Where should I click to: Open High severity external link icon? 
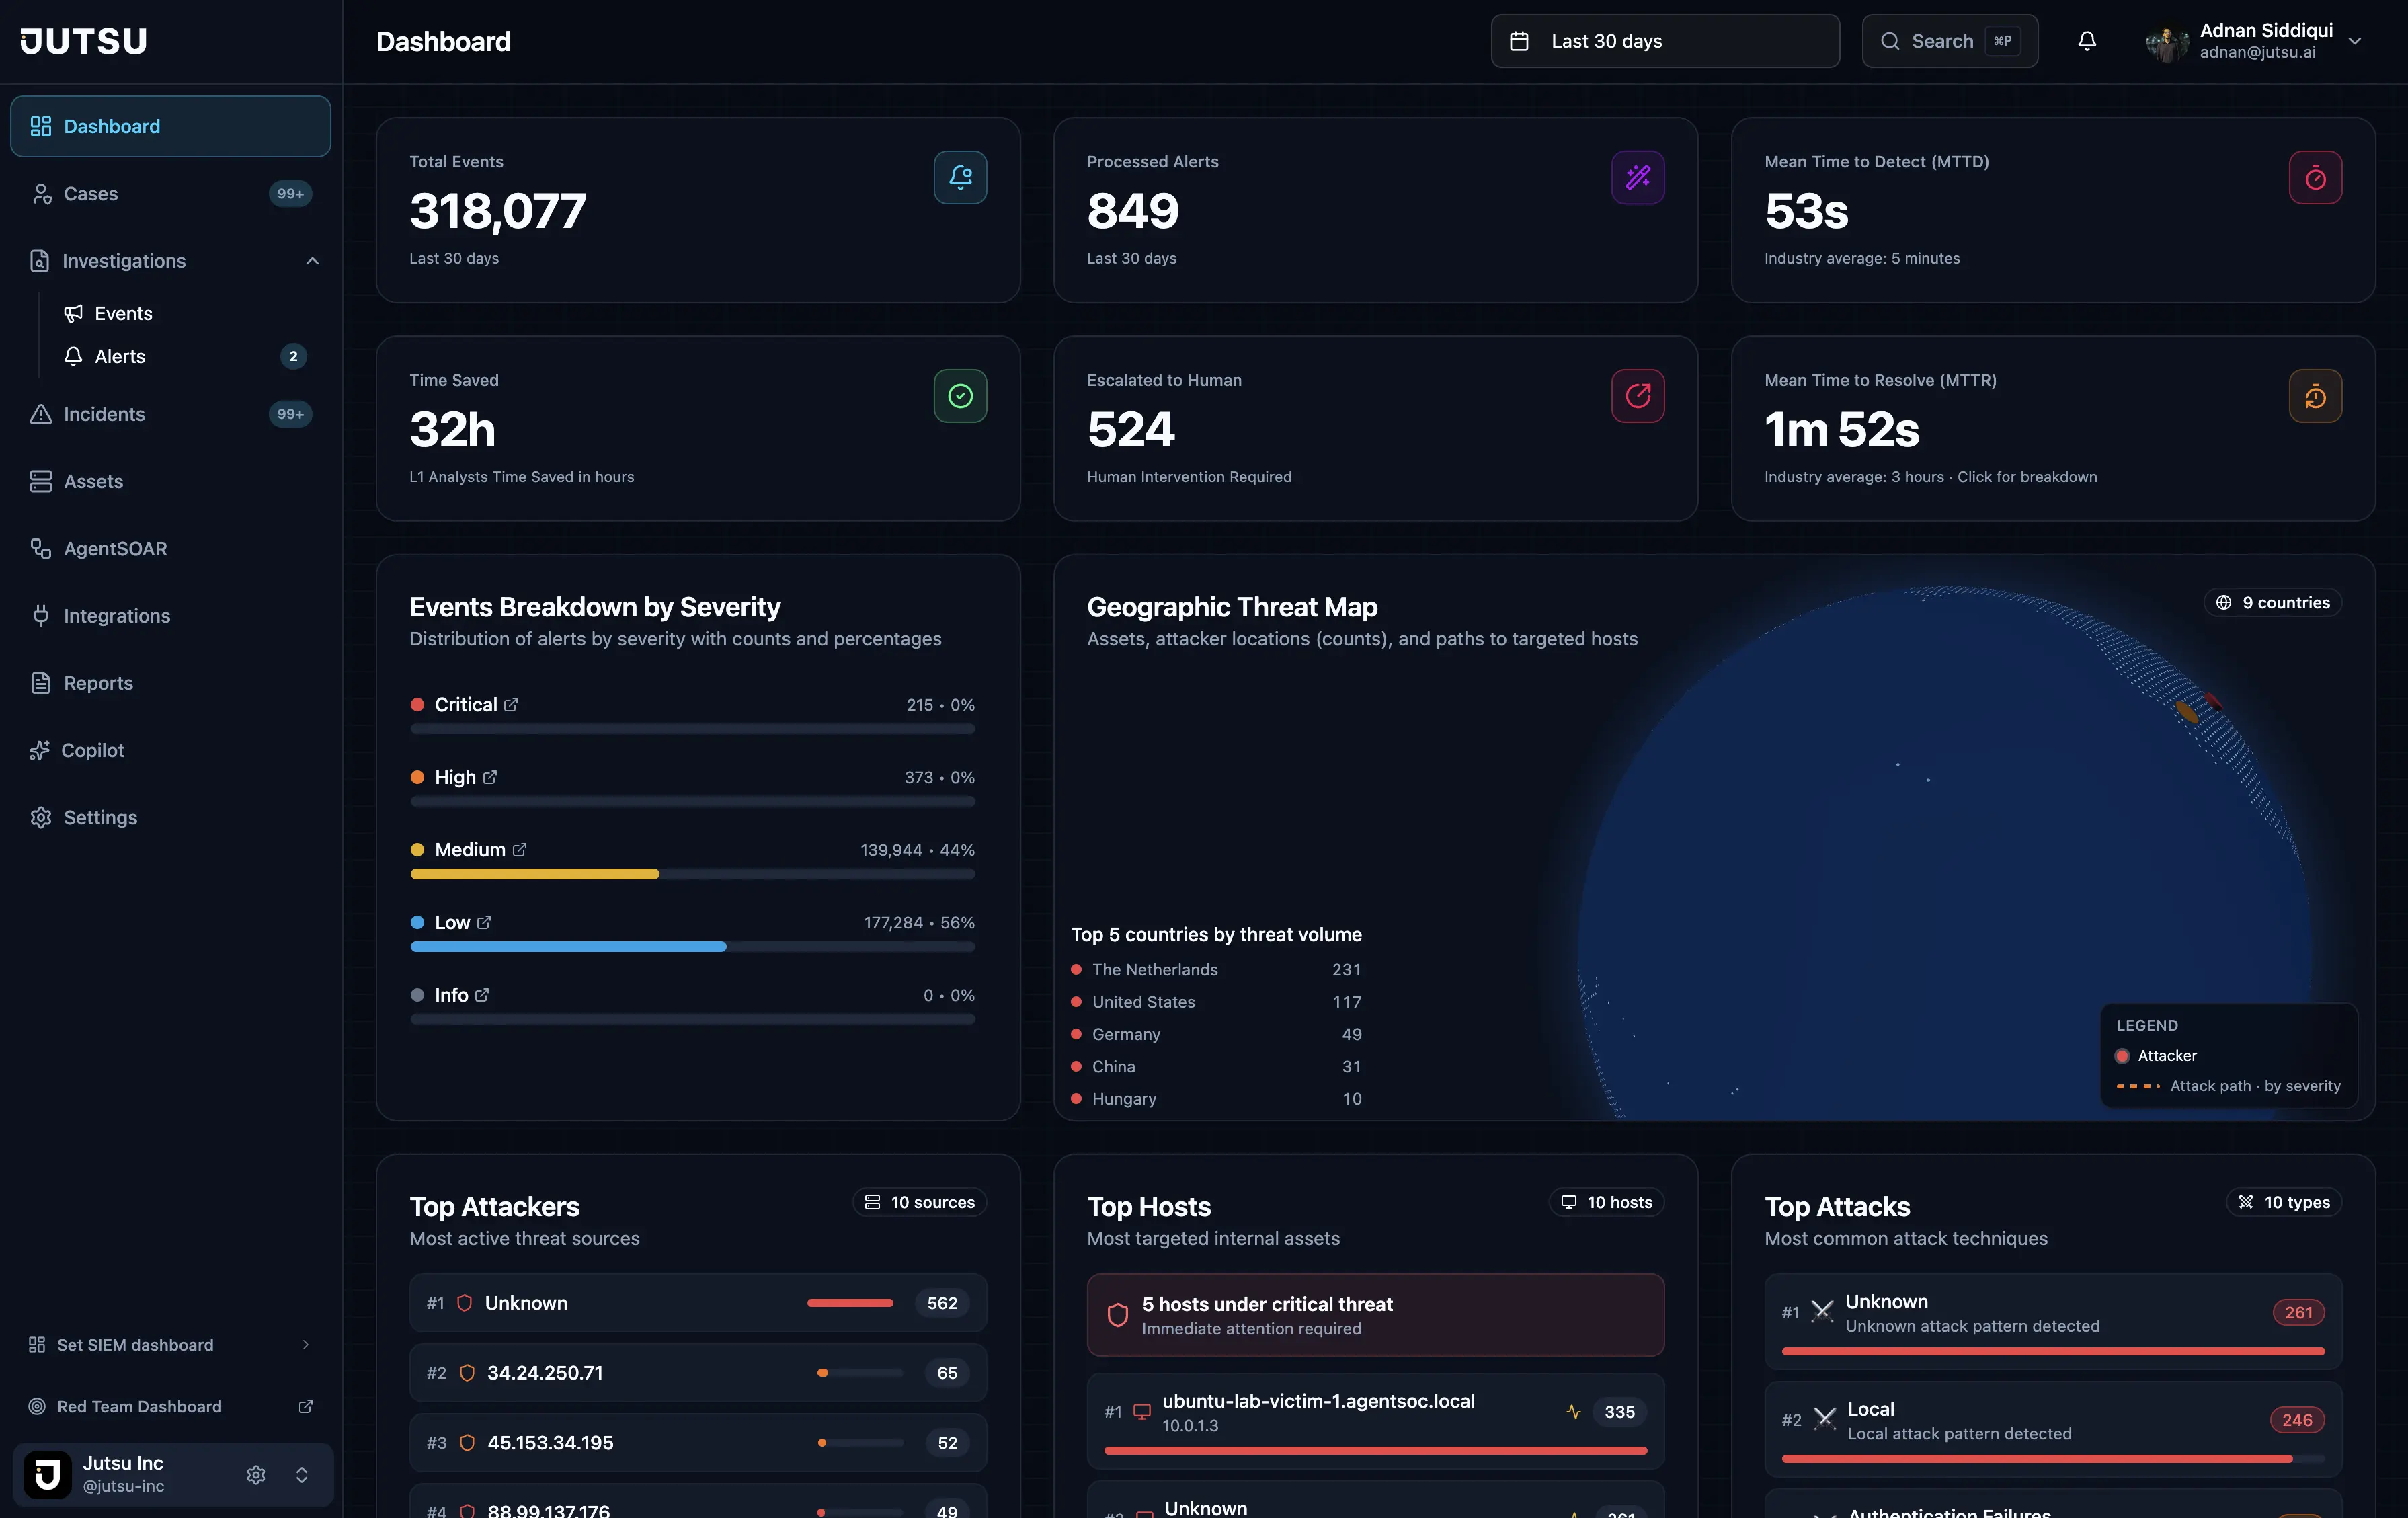pyautogui.click(x=490, y=777)
